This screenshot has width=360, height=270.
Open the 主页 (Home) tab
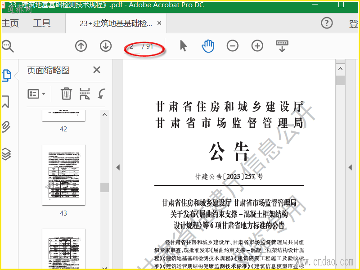coord(10,23)
